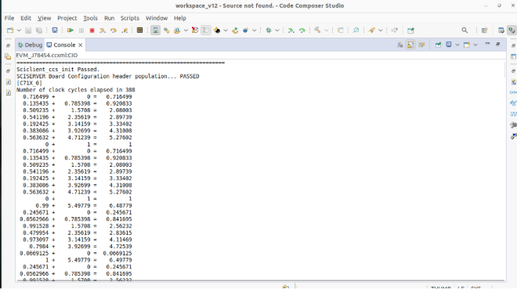Click the Save All icon

click(x=39, y=31)
